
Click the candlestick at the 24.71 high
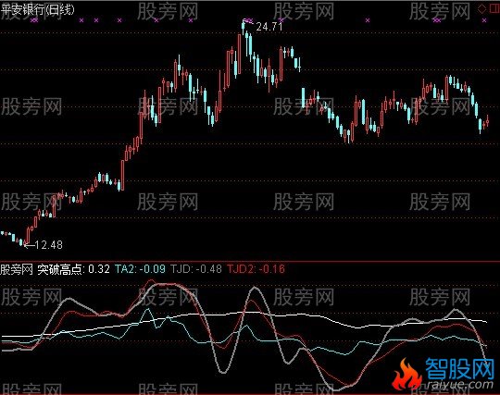coord(244,28)
